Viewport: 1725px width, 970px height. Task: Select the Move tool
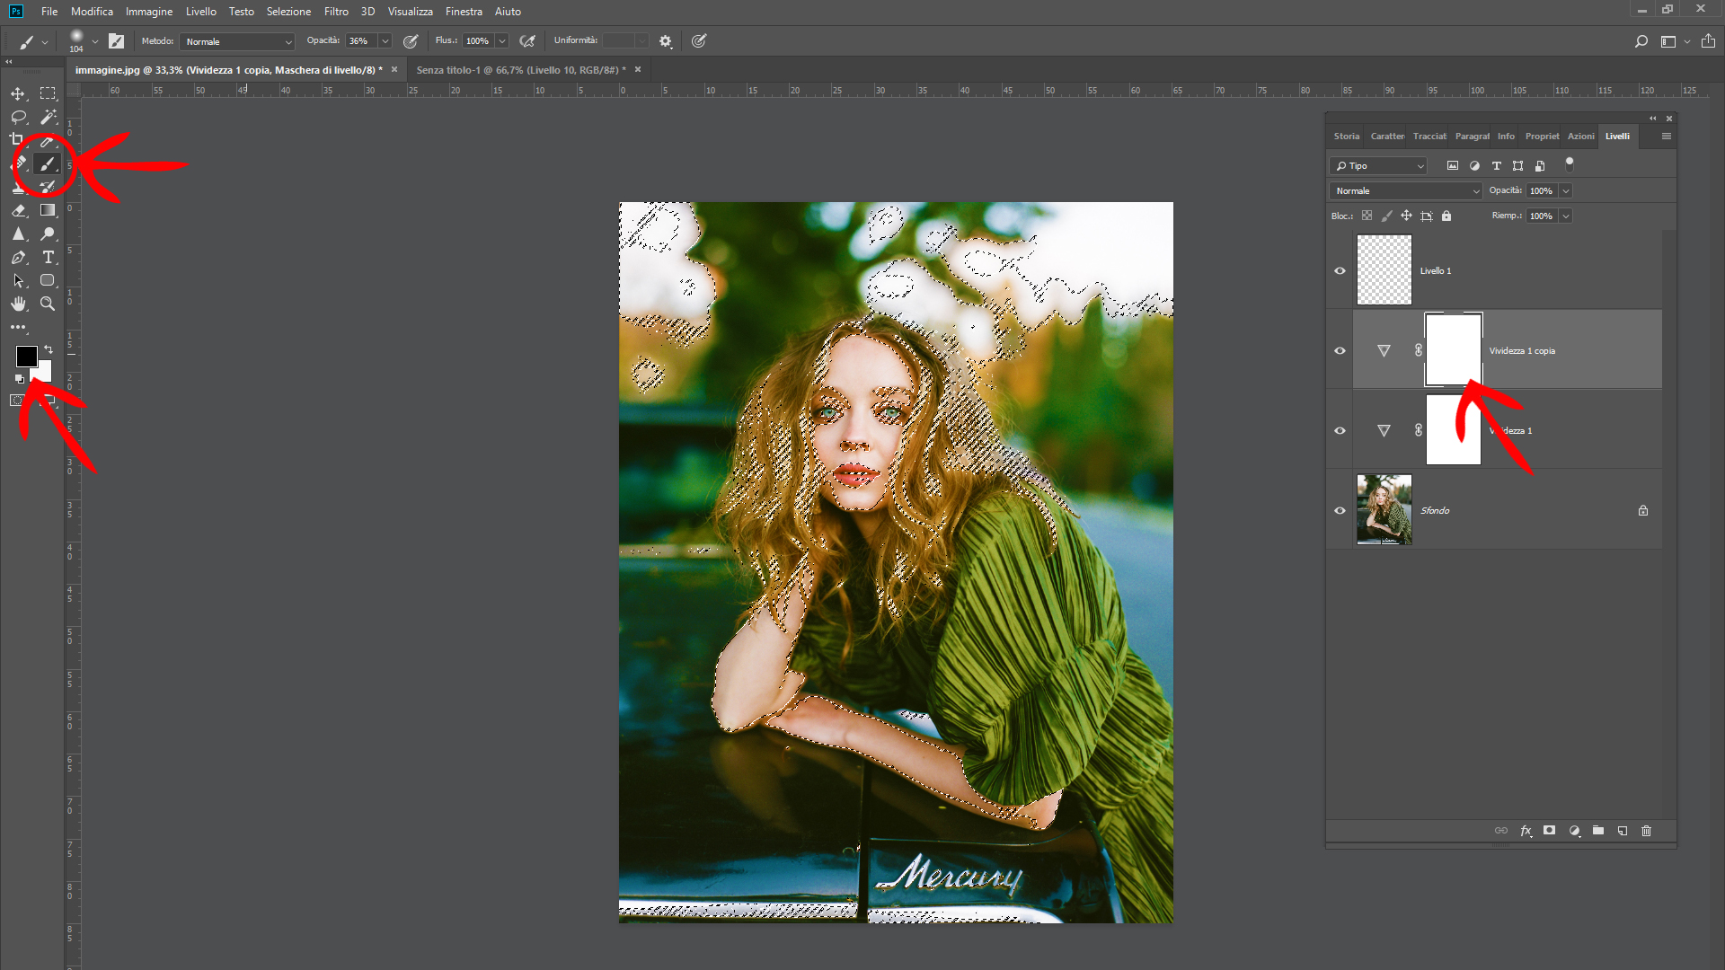pos(18,93)
